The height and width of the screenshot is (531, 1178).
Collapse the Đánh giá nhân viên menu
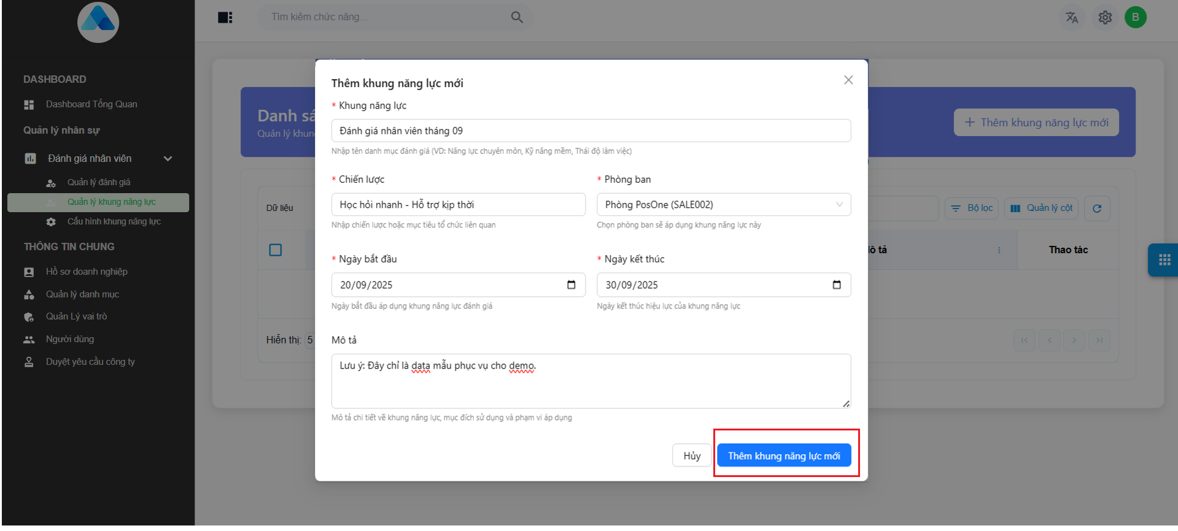point(168,159)
